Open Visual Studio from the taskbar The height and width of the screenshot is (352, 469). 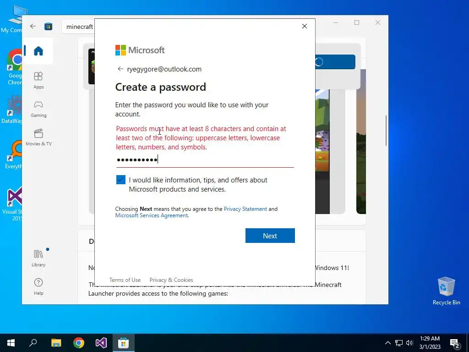tap(101, 343)
